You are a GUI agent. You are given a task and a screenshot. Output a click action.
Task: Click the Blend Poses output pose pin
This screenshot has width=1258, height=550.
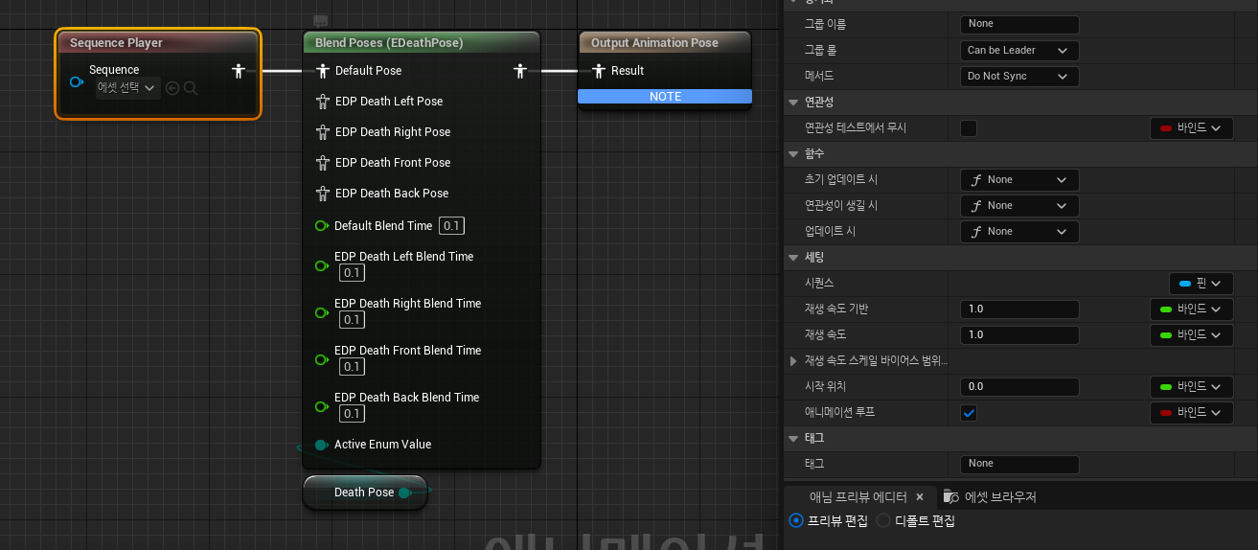click(520, 71)
